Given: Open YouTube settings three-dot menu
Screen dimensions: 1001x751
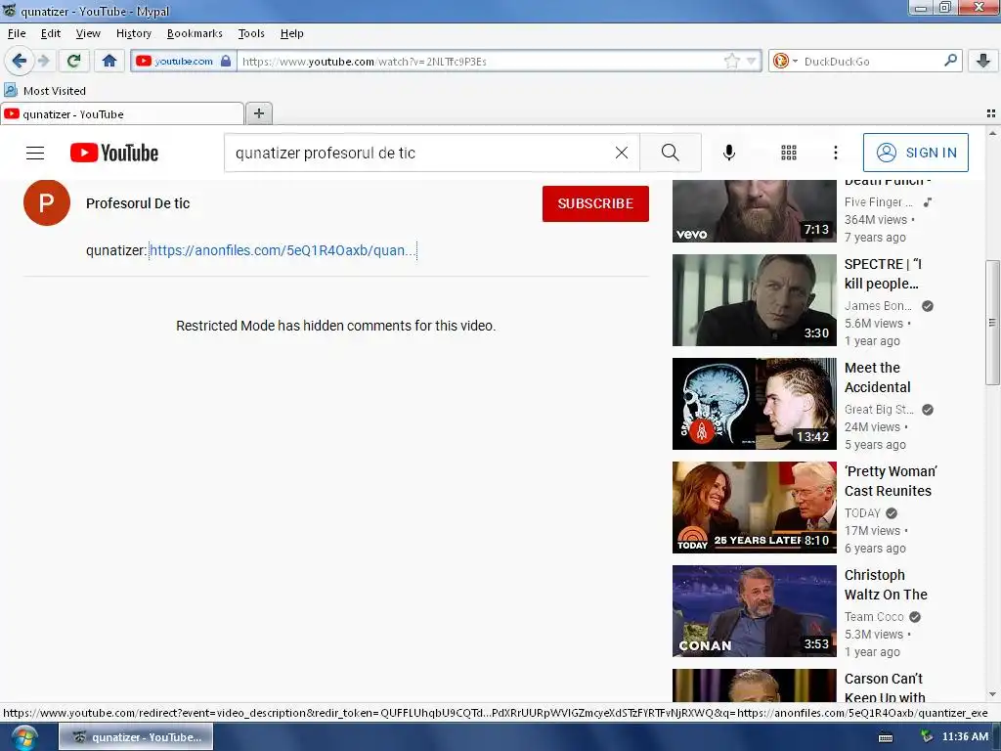Looking at the screenshot, I should pyautogui.click(x=835, y=153).
